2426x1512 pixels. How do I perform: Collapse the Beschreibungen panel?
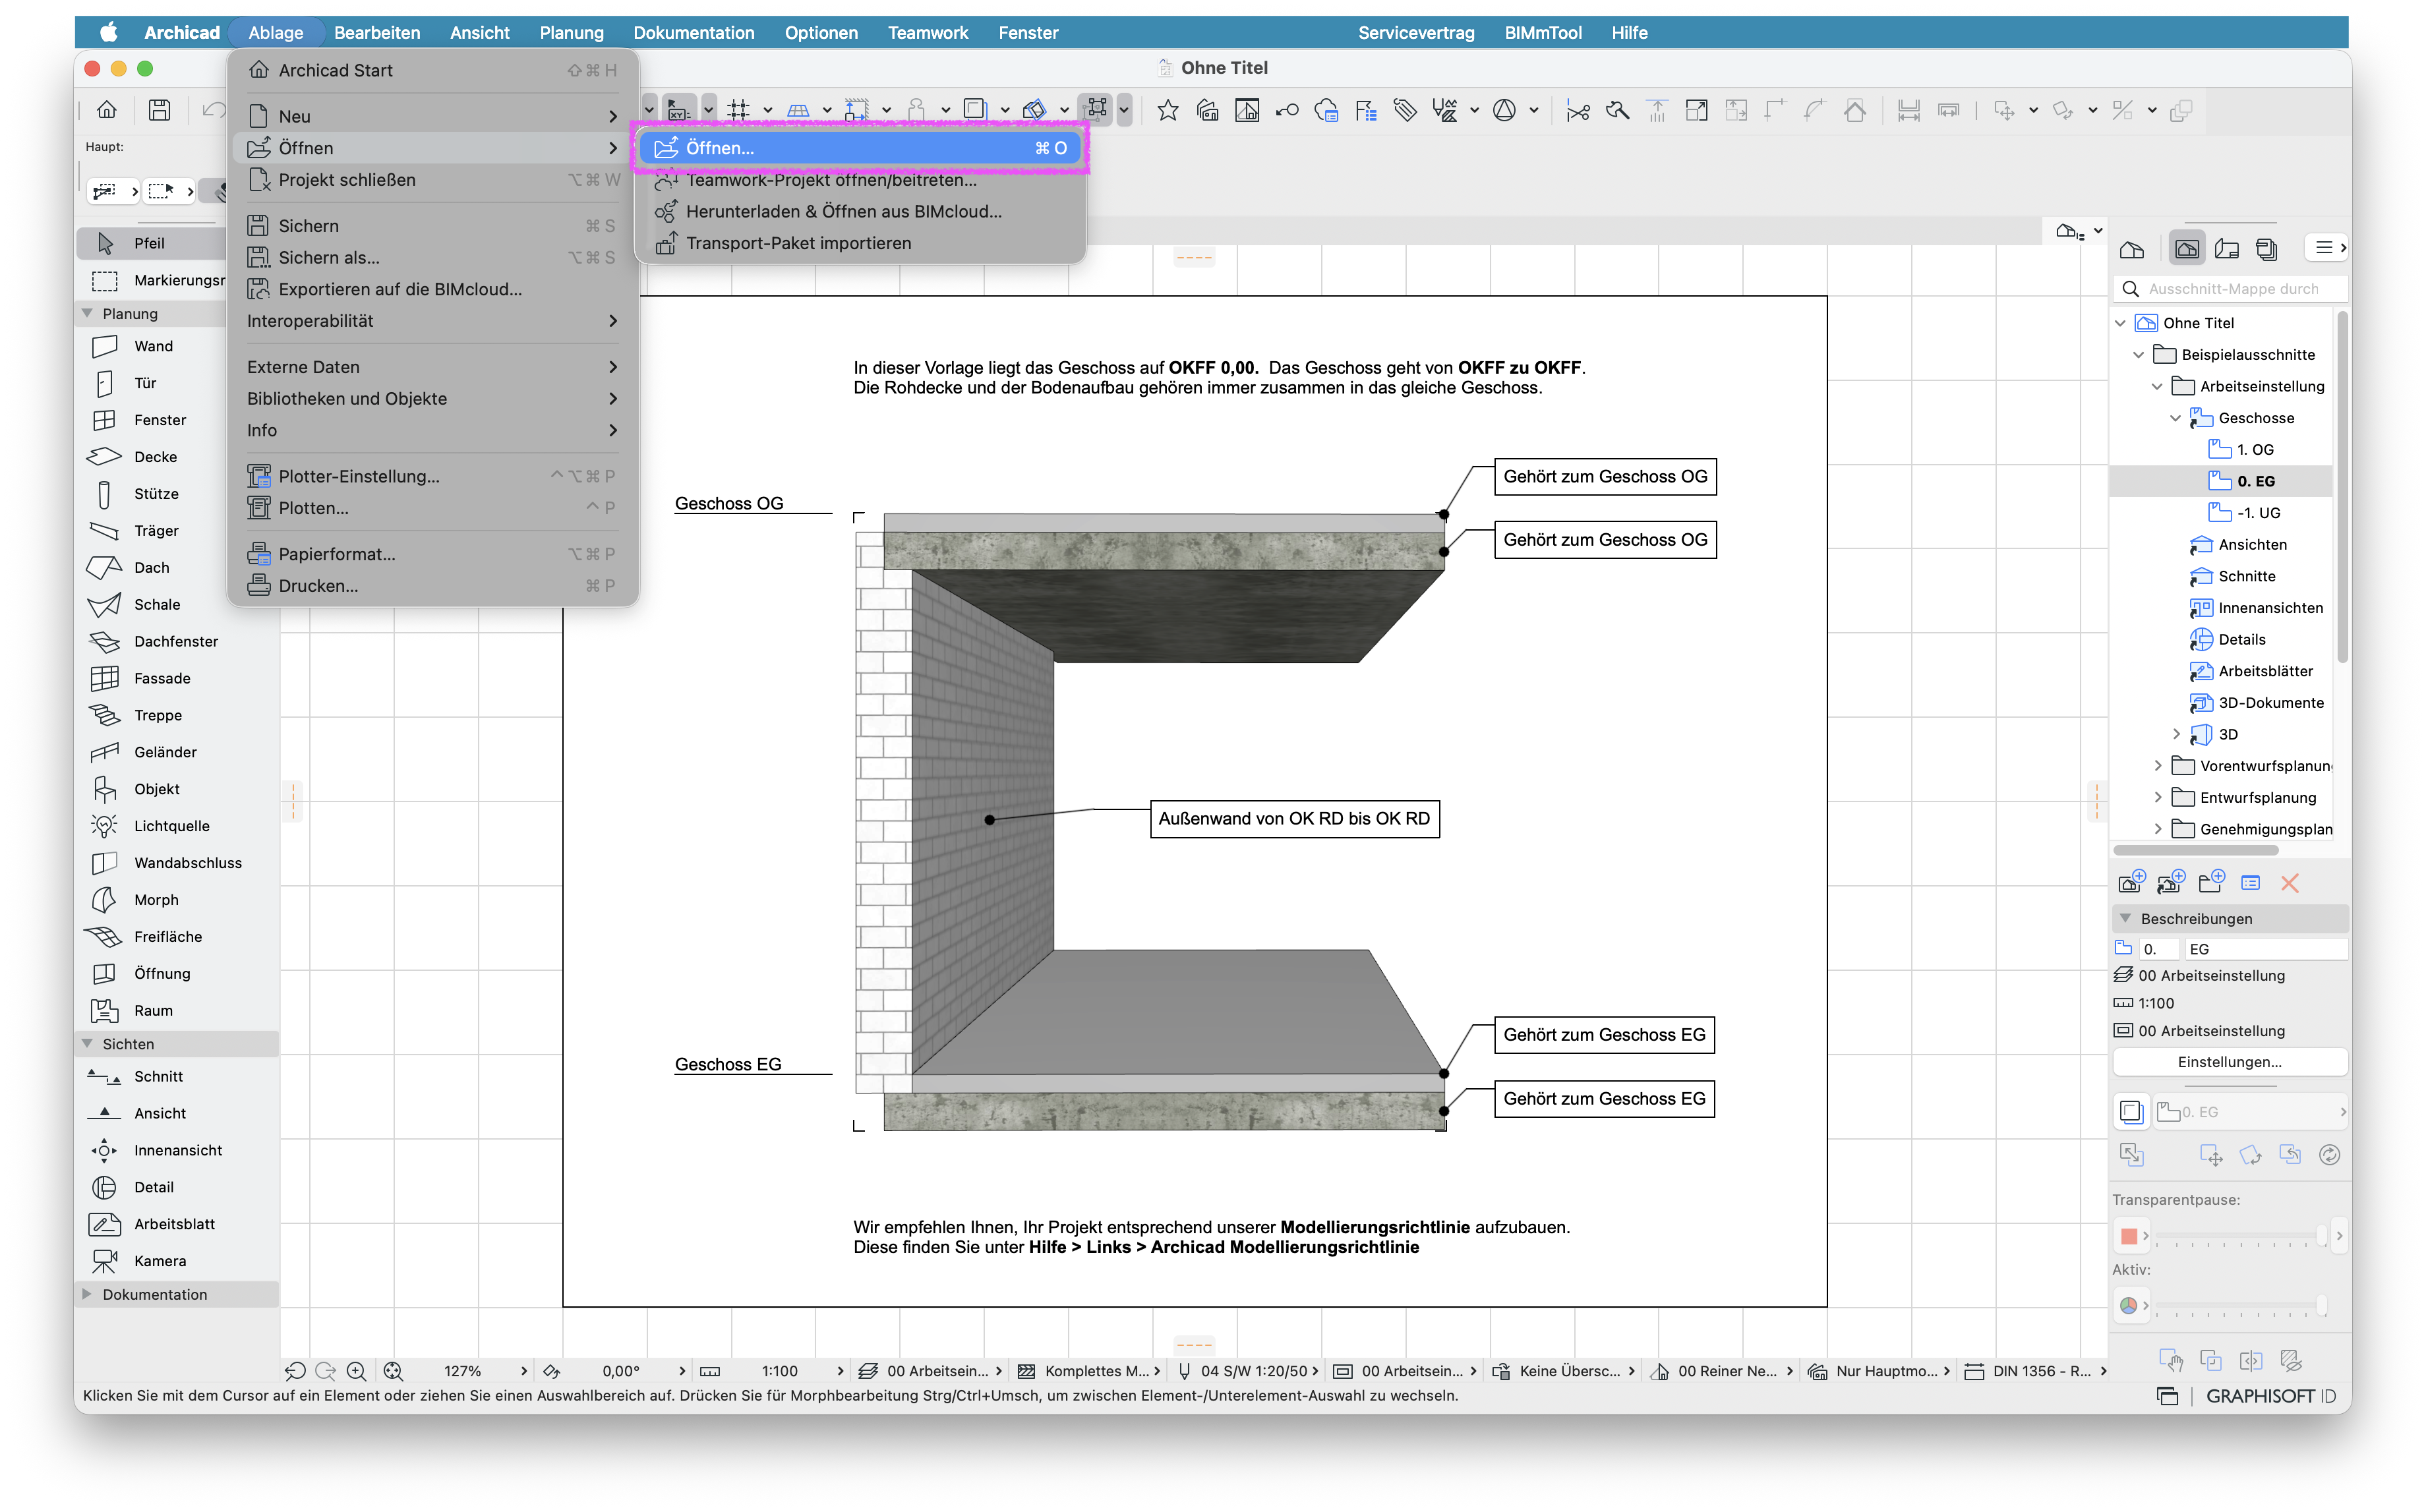coord(2126,919)
